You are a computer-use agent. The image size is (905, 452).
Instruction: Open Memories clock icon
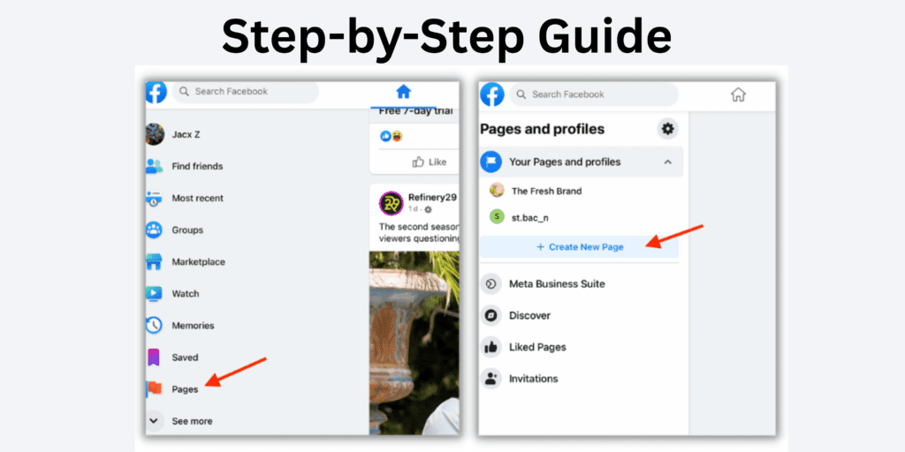point(154,325)
